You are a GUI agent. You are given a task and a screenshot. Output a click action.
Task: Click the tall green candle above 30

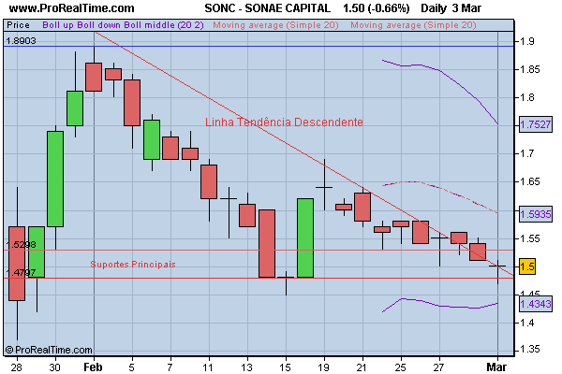pyautogui.click(x=55, y=179)
